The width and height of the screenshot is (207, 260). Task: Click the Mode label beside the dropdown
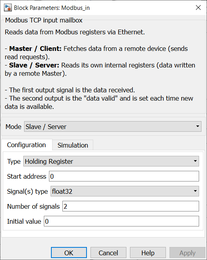tap(13, 127)
